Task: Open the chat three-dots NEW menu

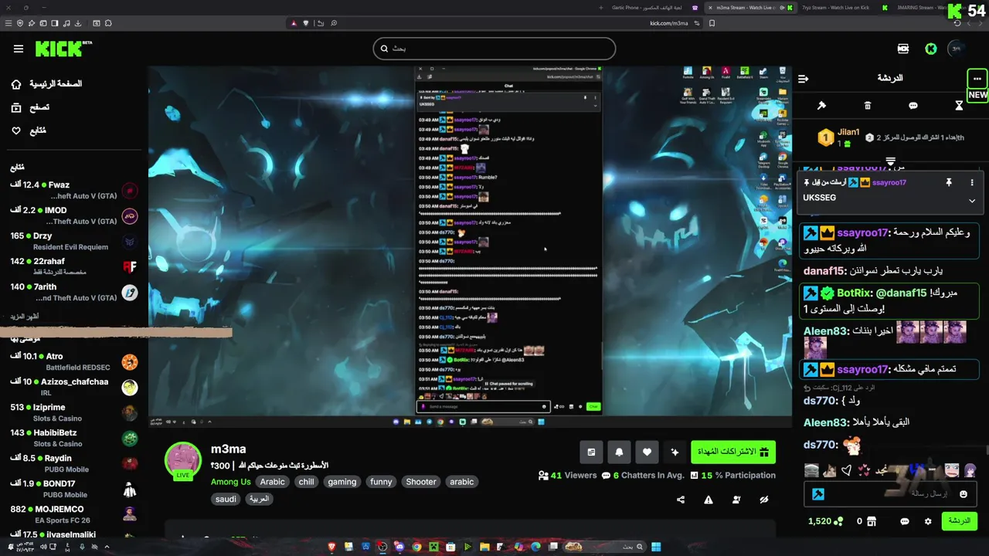Action: click(977, 79)
